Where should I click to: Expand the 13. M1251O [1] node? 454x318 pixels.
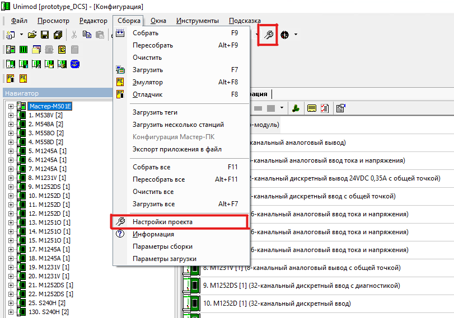pyautogui.click(x=11, y=222)
